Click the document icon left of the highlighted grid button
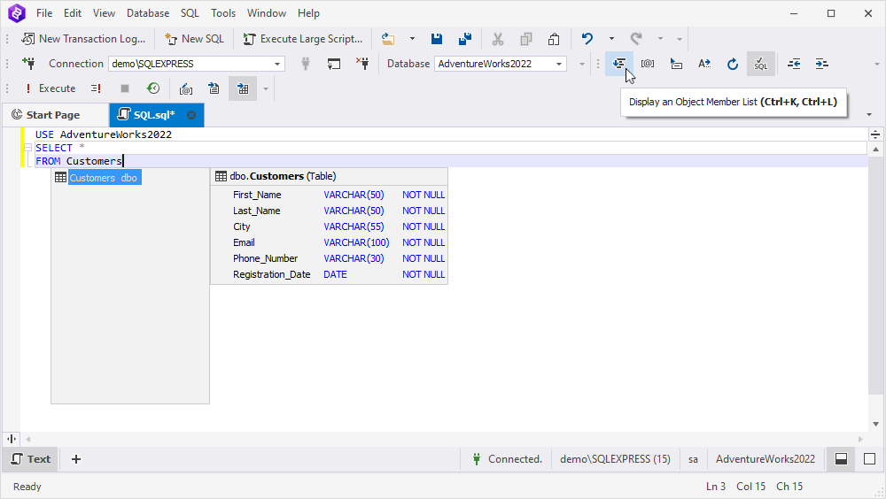 pos(214,88)
